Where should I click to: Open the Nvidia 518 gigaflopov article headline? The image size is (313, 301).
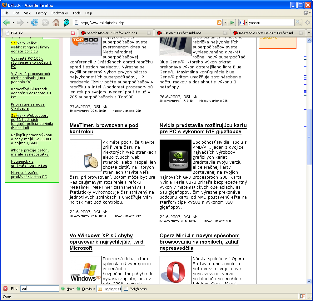[x=203, y=128]
